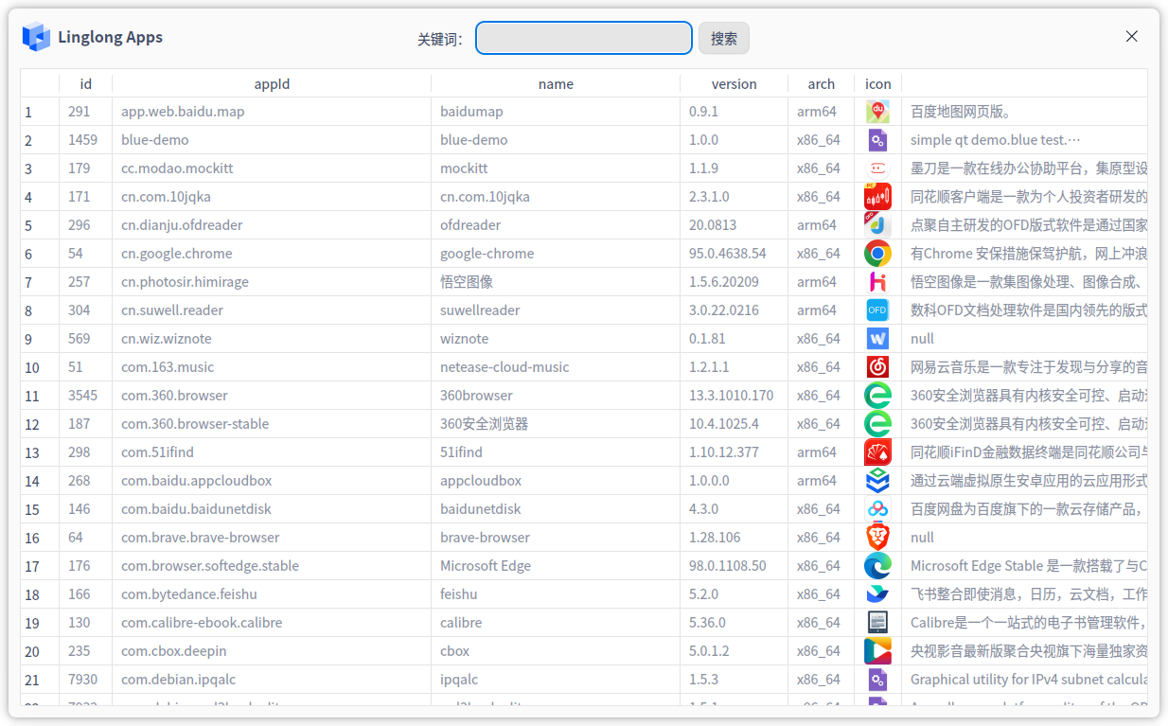Click the name column header

(x=556, y=84)
